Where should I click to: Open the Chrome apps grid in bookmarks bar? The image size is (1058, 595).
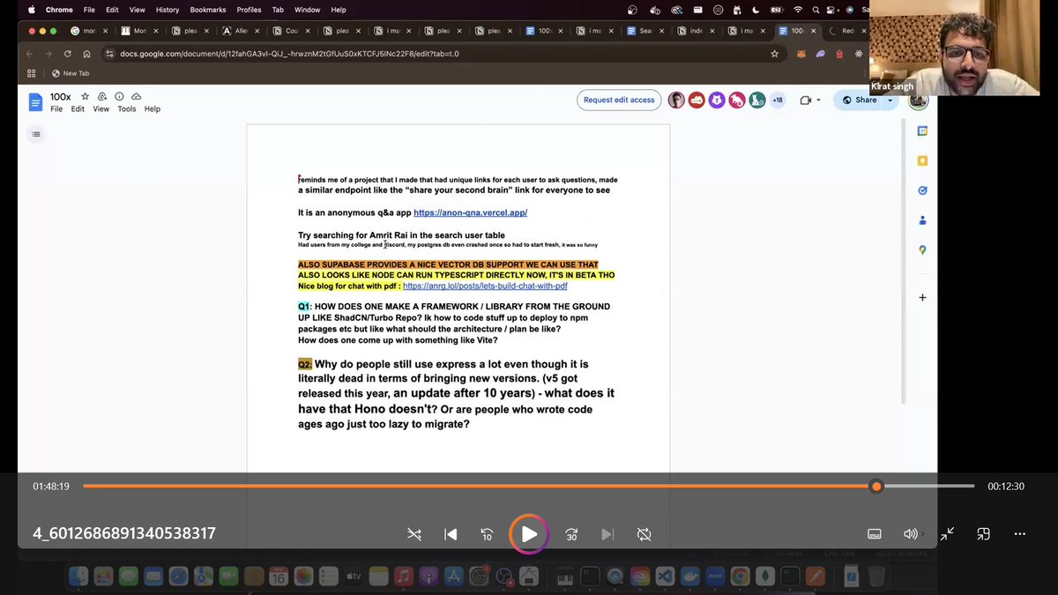[32, 73]
